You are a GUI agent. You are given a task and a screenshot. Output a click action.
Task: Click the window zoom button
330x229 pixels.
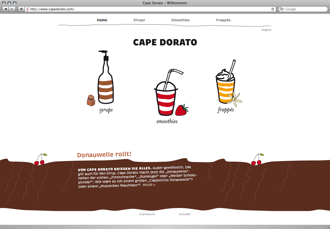(x=15, y=3)
